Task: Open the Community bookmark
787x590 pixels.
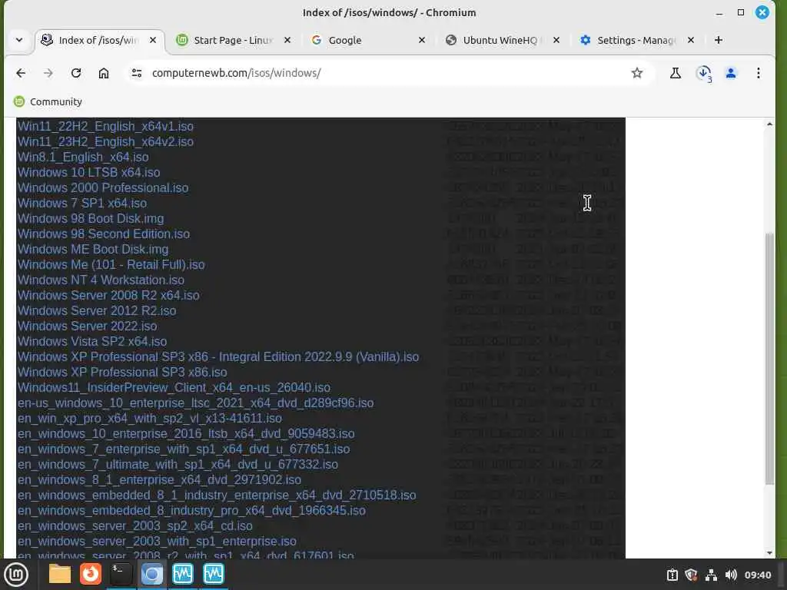Action: point(48,102)
